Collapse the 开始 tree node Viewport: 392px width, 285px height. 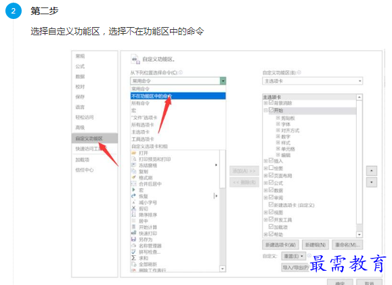coord(265,110)
